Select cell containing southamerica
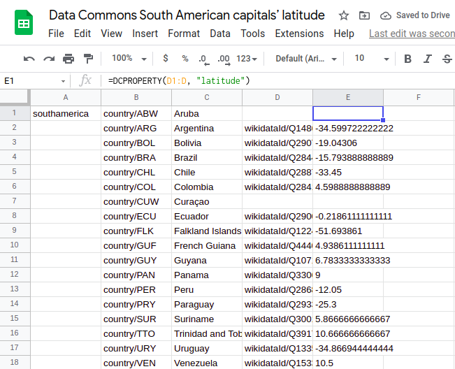Screen dimensions: 455x369 tap(66, 113)
